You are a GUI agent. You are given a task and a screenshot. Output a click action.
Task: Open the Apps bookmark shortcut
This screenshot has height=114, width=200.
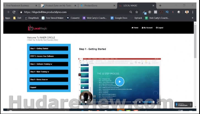[8, 18]
